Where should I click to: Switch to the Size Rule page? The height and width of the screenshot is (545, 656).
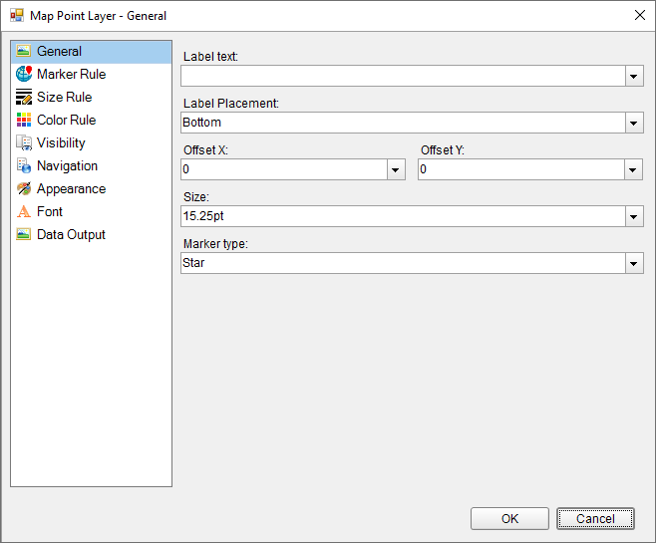pyautogui.click(x=64, y=97)
